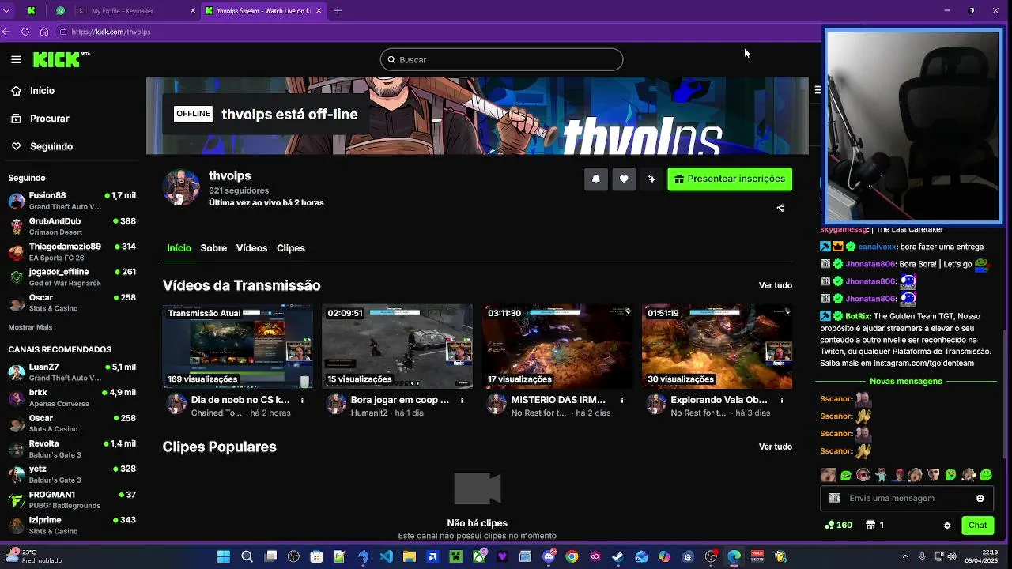The width and height of the screenshot is (1012, 569).
Task: Open the emoji picker in chat
Action: (x=980, y=499)
